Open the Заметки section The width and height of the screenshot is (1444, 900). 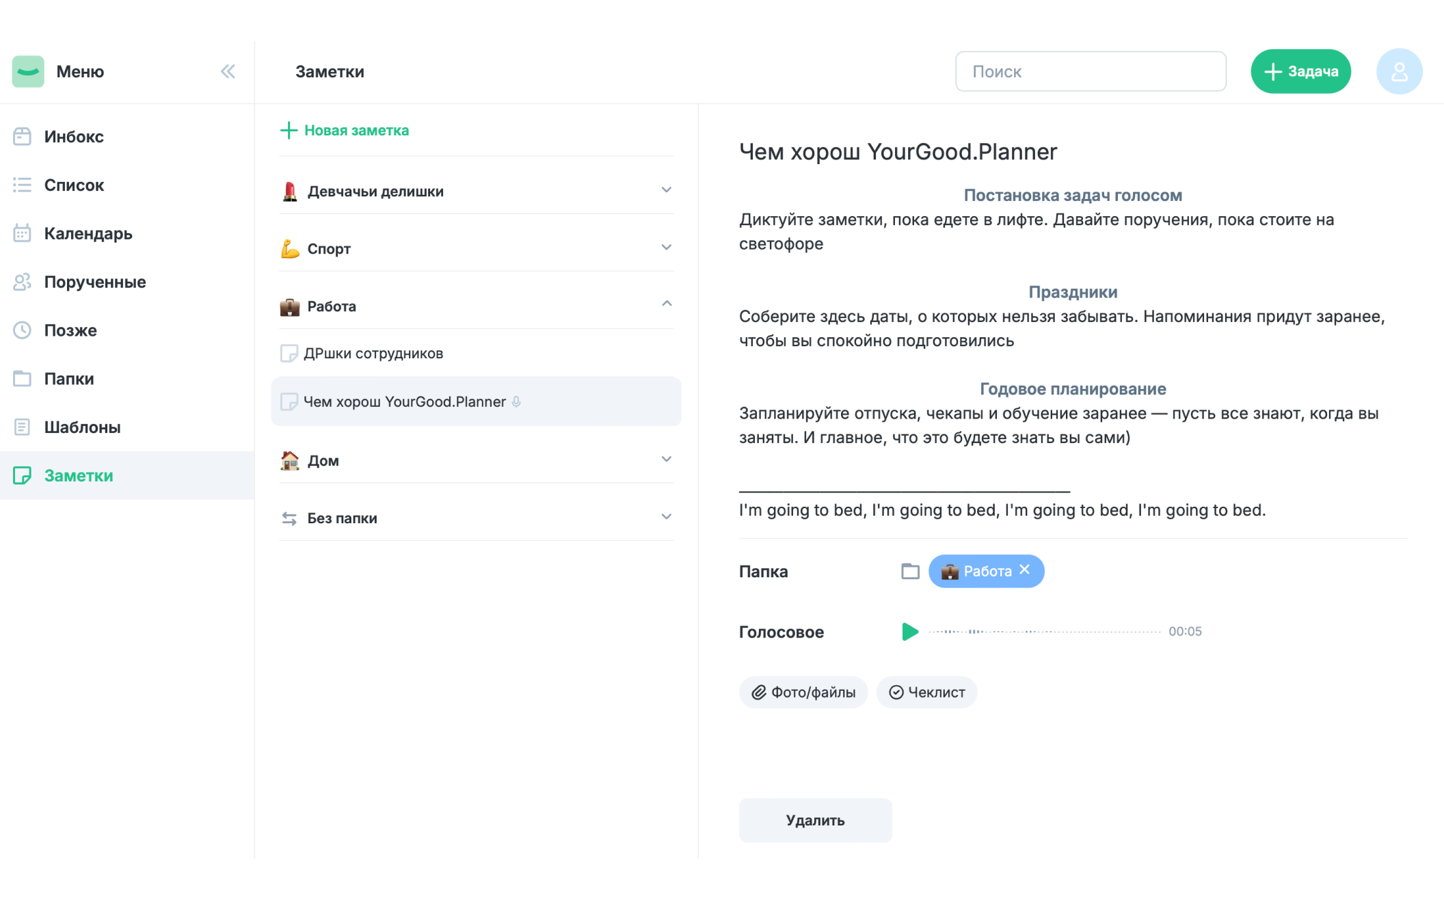pos(78,475)
